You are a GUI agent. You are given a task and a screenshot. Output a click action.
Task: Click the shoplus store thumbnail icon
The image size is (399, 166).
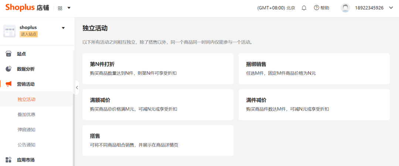[x=9, y=31]
